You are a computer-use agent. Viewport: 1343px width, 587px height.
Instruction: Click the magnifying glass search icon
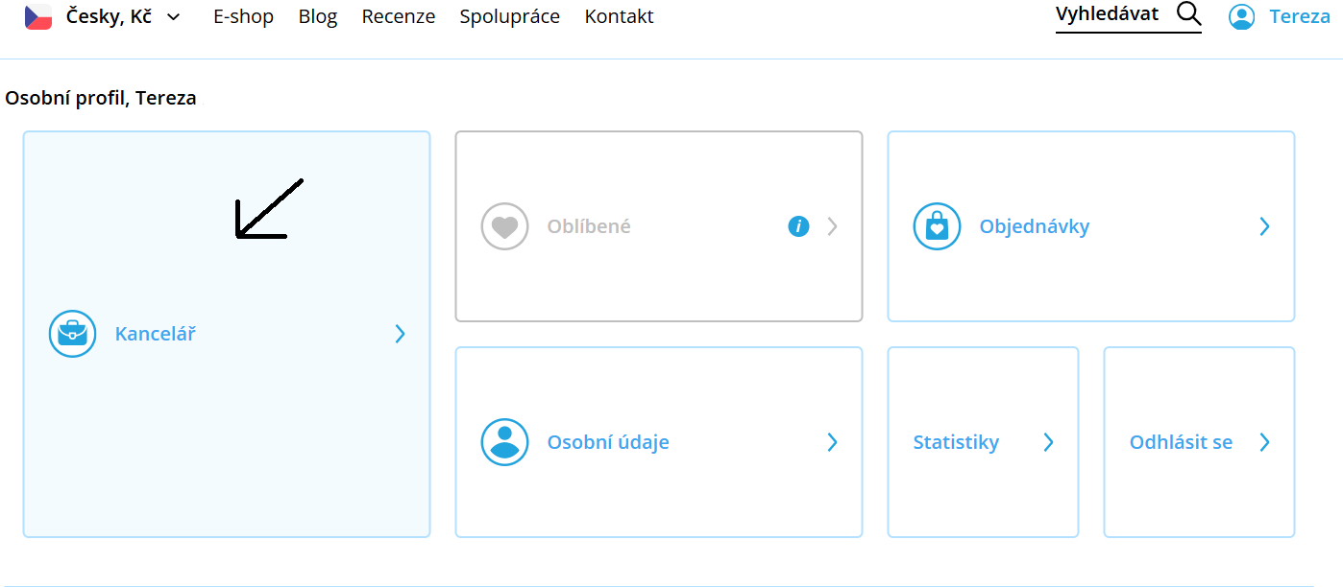(1188, 14)
